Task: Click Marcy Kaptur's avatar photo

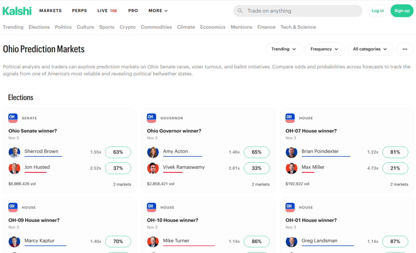Action: [14, 242]
